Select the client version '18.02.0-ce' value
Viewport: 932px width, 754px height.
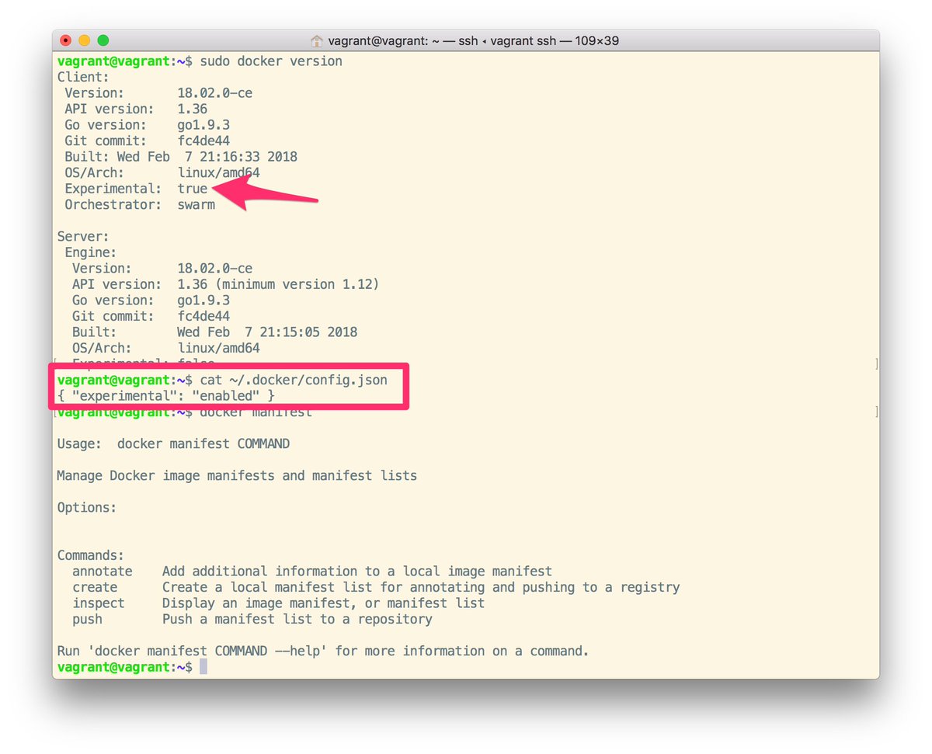(215, 92)
